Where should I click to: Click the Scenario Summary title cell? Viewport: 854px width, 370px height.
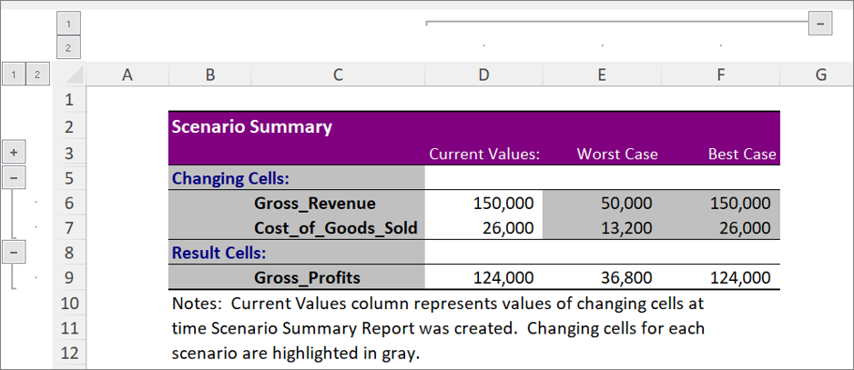(x=251, y=127)
